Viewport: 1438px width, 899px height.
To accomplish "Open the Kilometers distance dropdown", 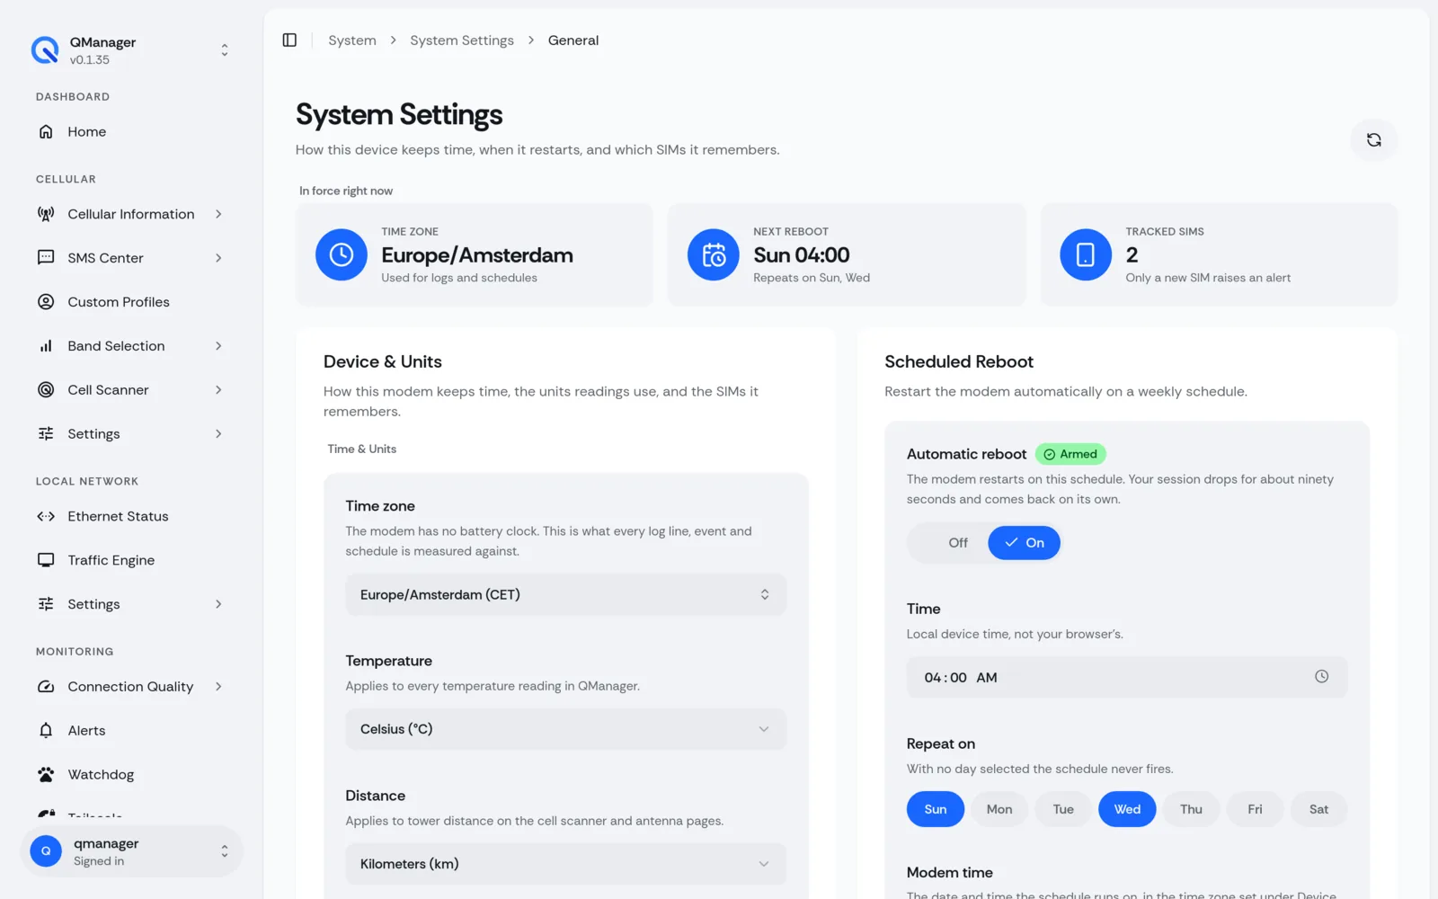I will (x=565, y=865).
